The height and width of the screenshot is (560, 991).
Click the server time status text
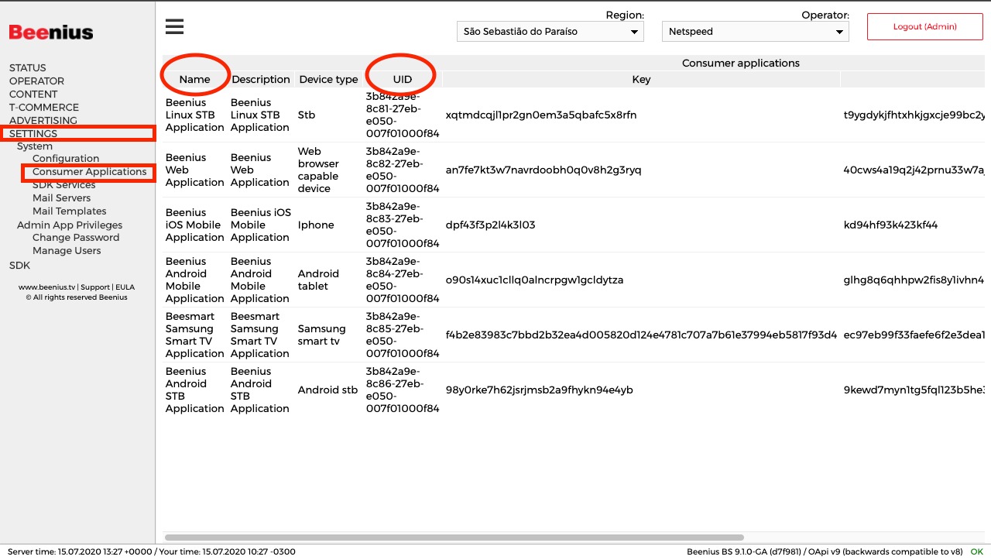coord(152,552)
